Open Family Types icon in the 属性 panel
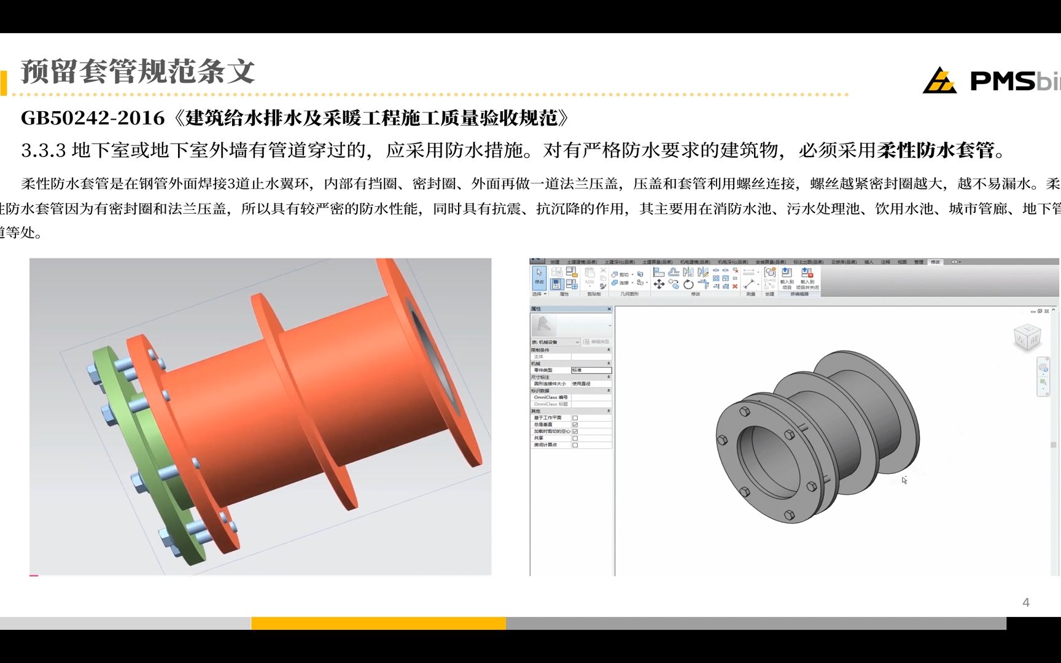1061x663 pixels. tap(572, 284)
